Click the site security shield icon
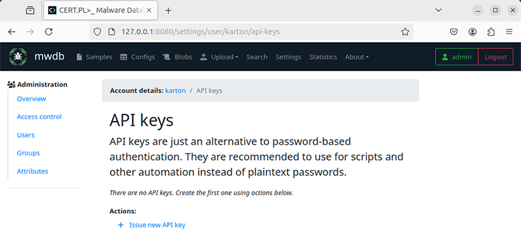521x241 pixels. [97, 32]
